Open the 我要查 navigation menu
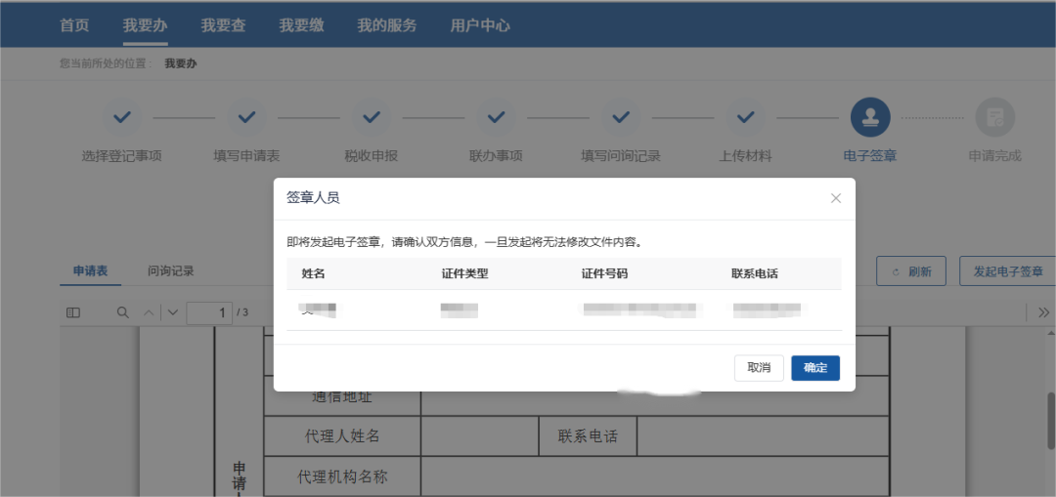The width and height of the screenshot is (1056, 497). (223, 25)
